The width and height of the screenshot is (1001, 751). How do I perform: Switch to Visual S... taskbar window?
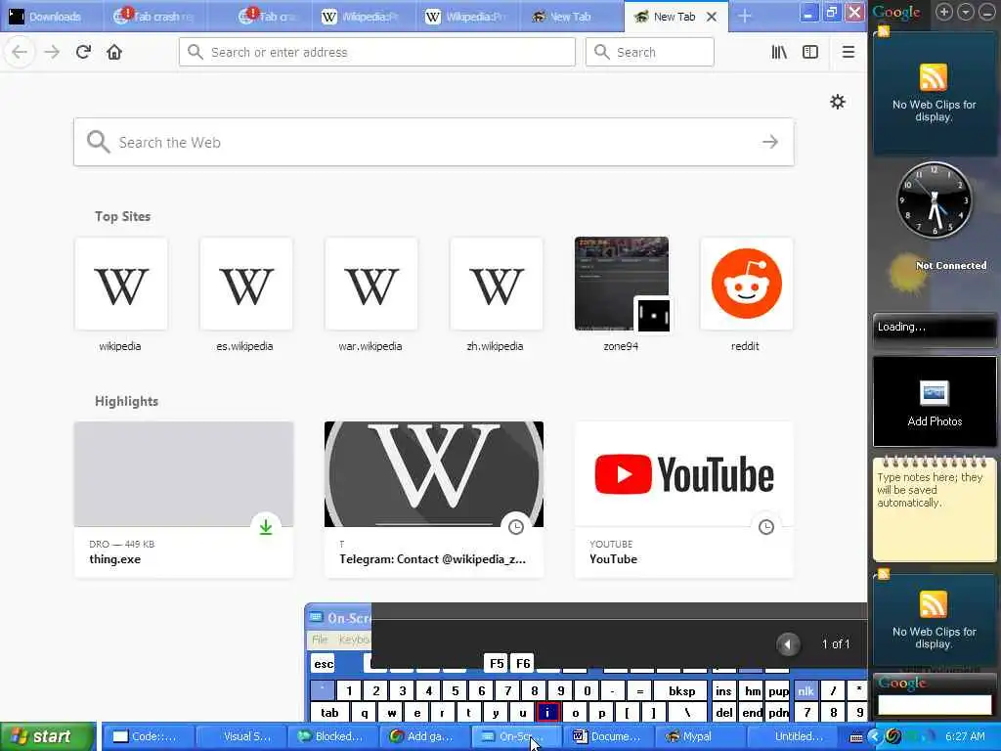(x=241, y=736)
